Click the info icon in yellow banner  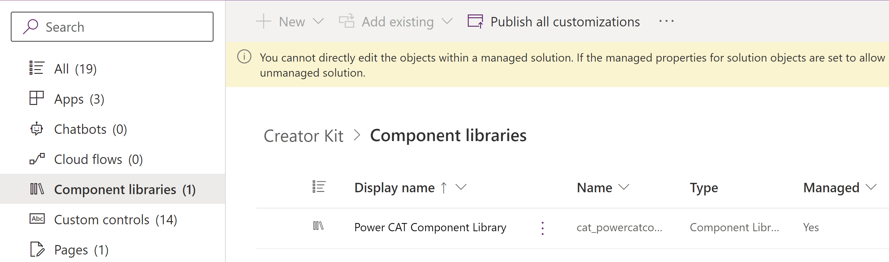click(244, 57)
